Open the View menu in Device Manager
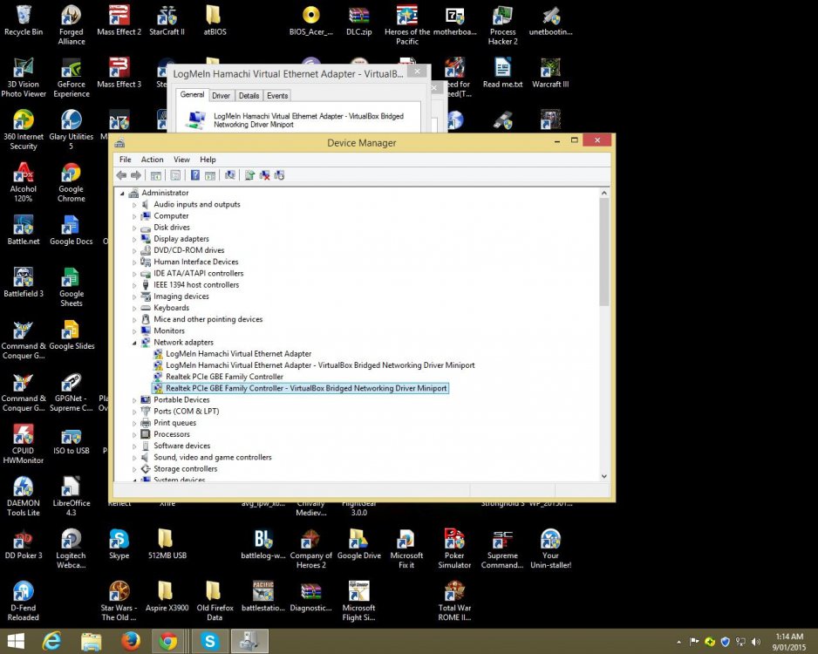818x654 pixels. coord(181,160)
